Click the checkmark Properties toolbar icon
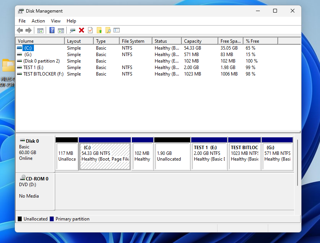 [90, 30]
